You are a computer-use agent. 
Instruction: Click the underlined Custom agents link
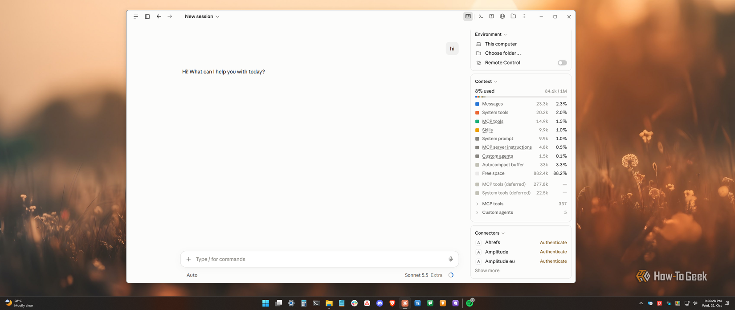(x=498, y=156)
